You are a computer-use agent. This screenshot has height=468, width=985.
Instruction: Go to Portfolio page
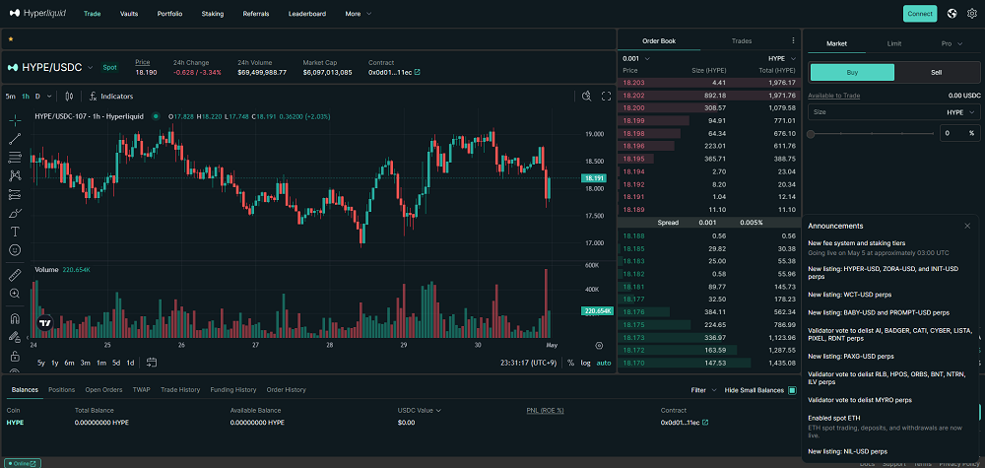pyautogui.click(x=169, y=13)
